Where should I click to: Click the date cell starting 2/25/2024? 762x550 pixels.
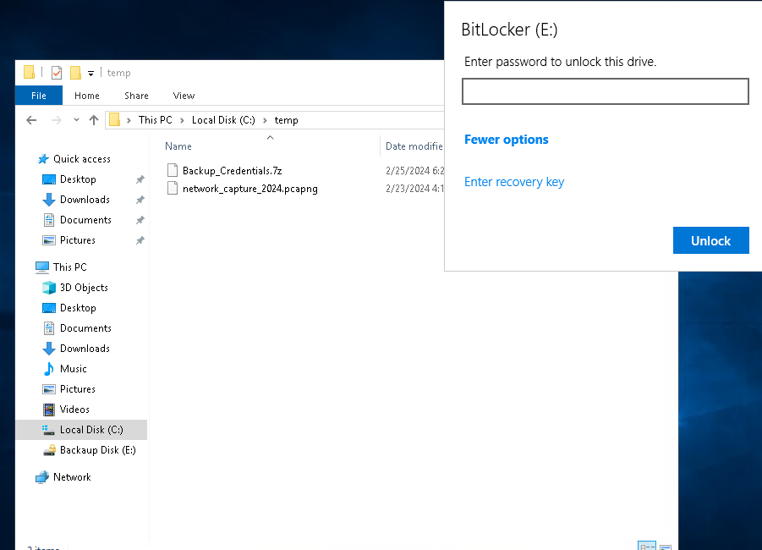coord(415,171)
